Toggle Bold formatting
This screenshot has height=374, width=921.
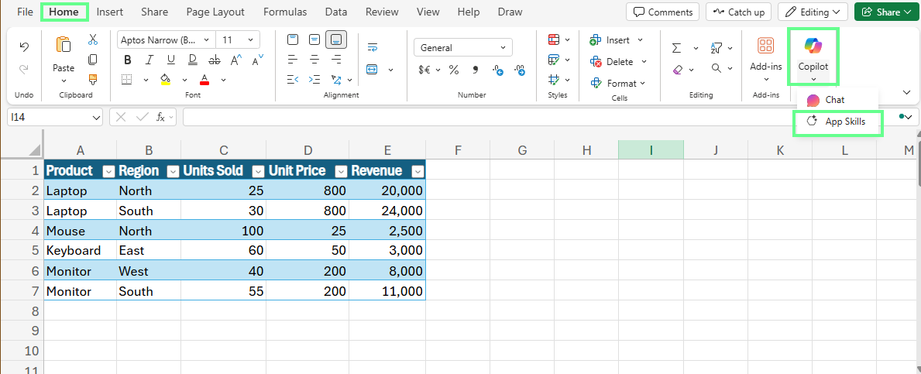tap(127, 60)
